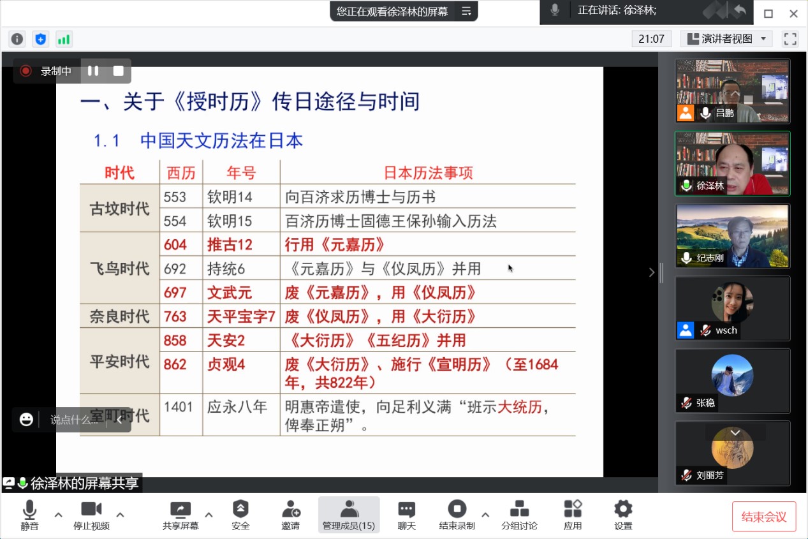Open the 演讲者视图 view dropdown
The width and height of the screenshot is (808, 539).
[x=726, y=39]
